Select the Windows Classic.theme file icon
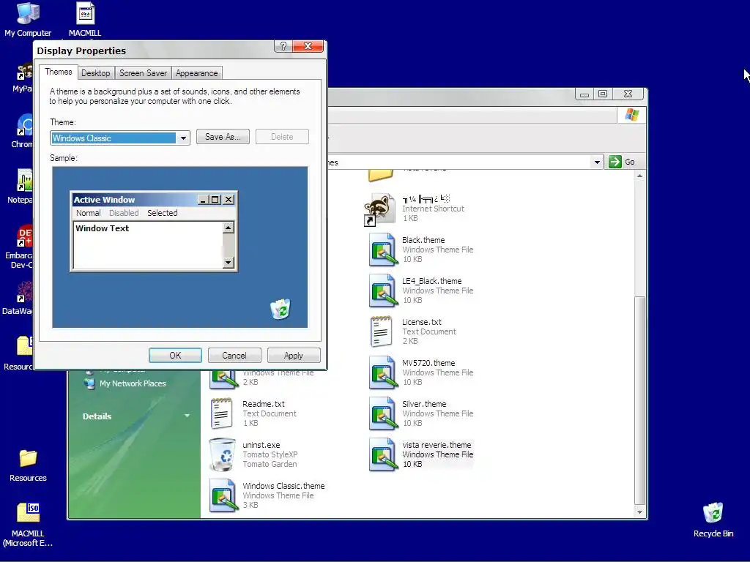Image resolution: width=750 pixels, height=562 pixels. click(223, 495)
